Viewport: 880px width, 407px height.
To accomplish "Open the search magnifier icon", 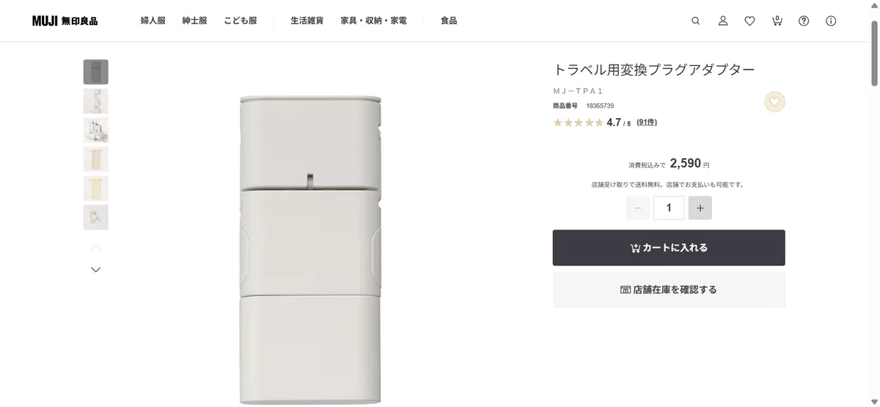I will click(x=696, y=21).
